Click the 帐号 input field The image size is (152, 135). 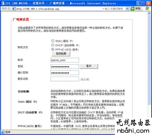pos(65,60)
